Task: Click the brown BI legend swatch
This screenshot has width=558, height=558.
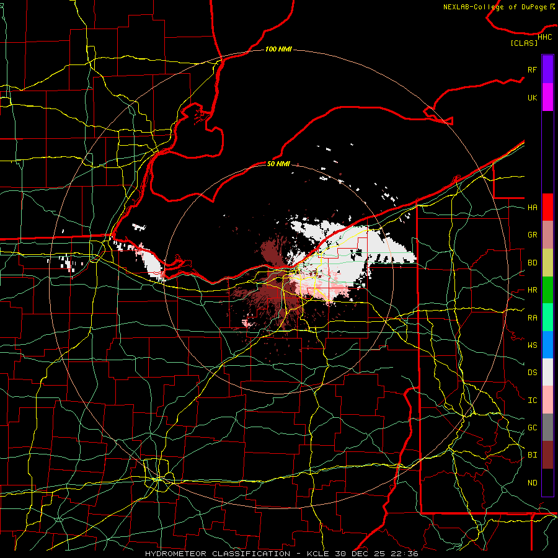Action: [547, 455]
